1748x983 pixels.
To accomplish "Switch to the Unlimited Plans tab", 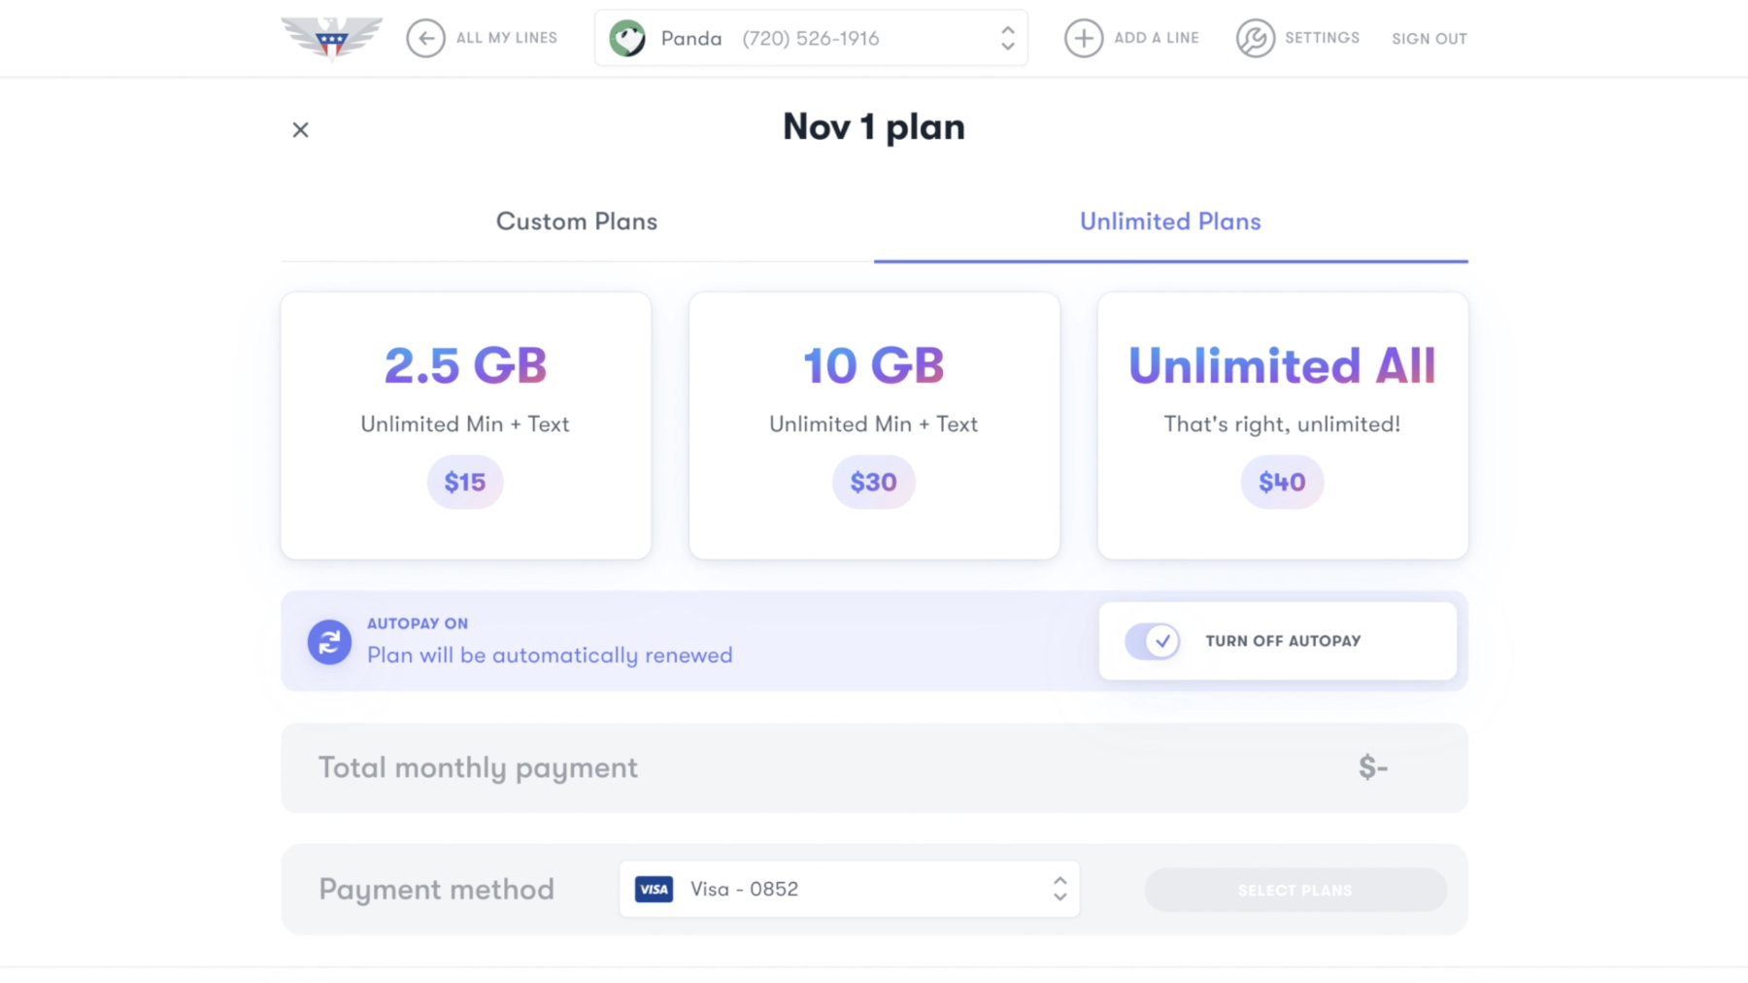I will coord(1169,221).
